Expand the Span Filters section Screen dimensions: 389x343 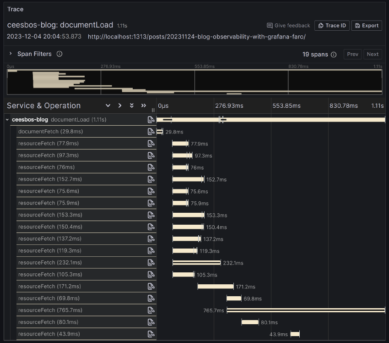click(11, 54)
